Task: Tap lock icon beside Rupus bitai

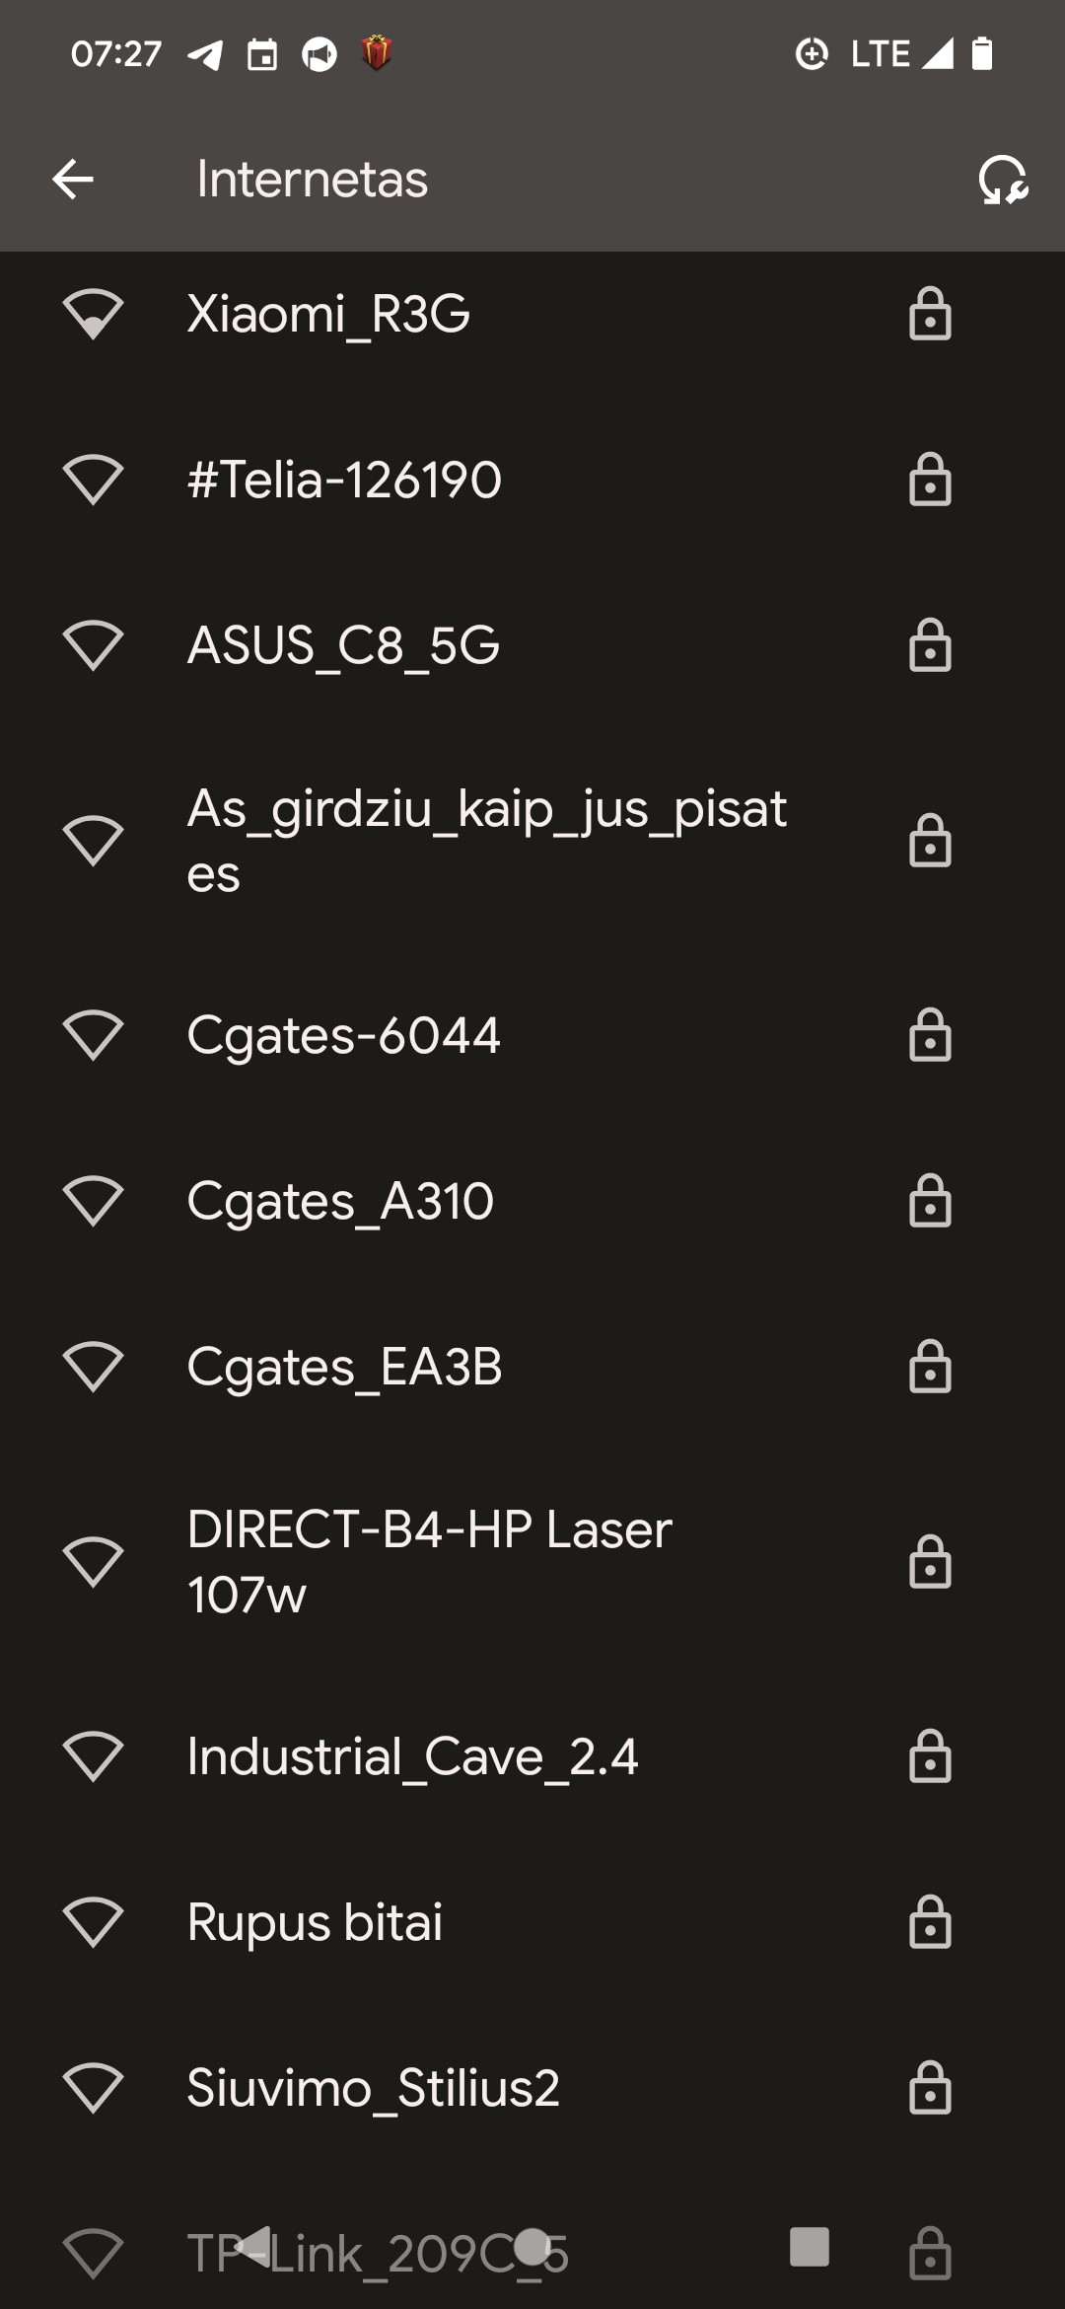Action: tap(929, 1922)
